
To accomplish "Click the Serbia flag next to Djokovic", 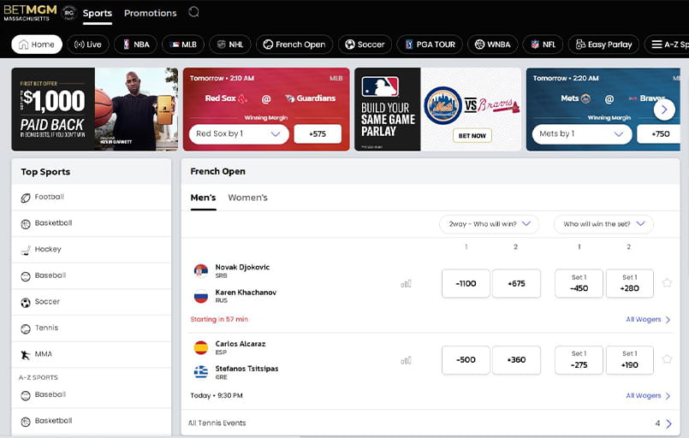I will (x=201, y=270).
